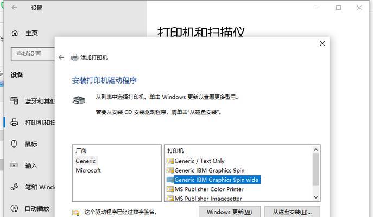Open 蓝牙和其他 devices section
This screenshot has width=373, height=217.
pyautogui.click(x=40, y=101)
